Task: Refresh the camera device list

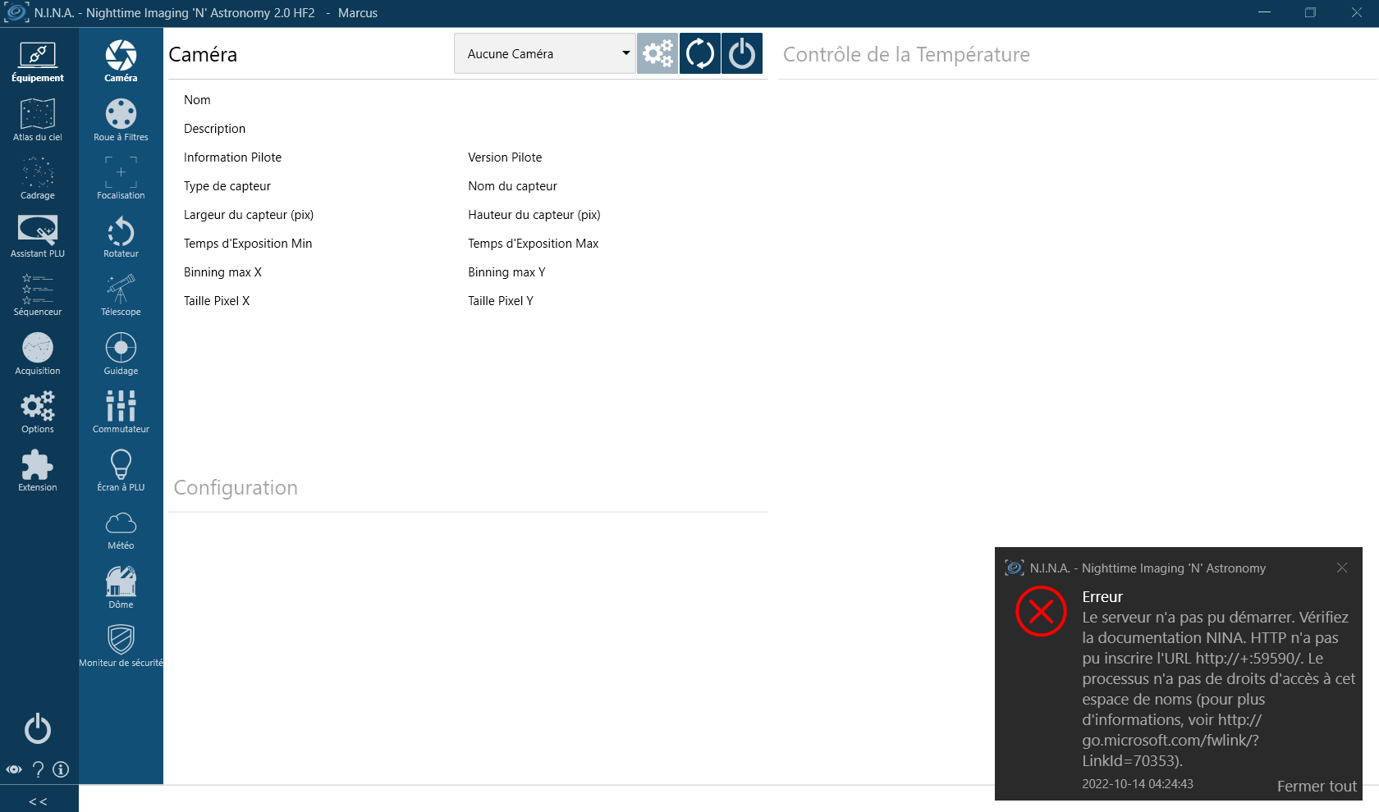Action: click(700, 53)
